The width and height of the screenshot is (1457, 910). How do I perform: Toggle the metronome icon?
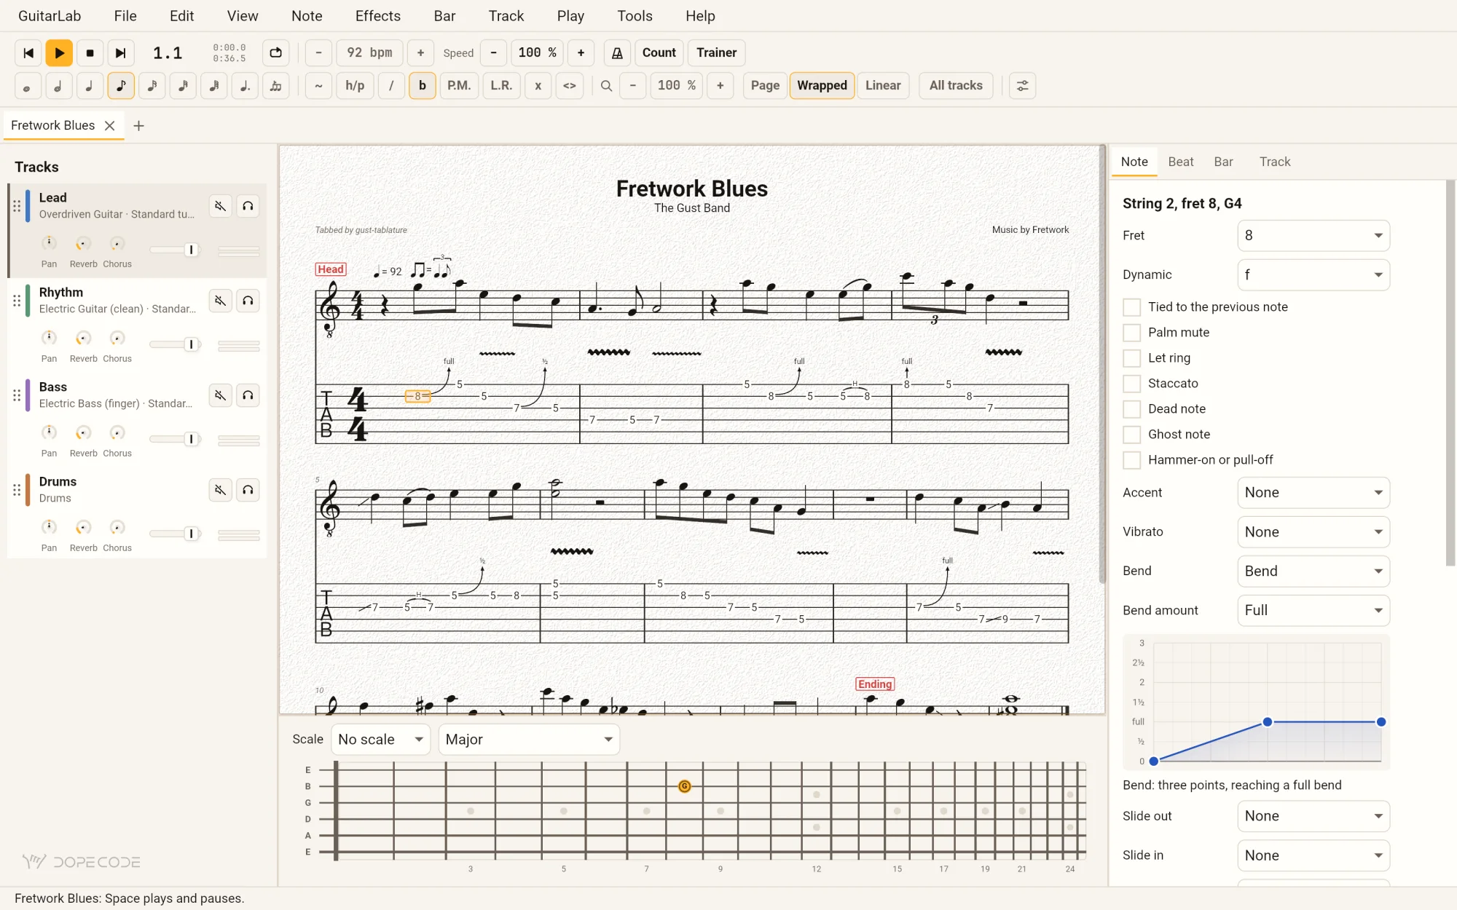[x=617, y=52]
